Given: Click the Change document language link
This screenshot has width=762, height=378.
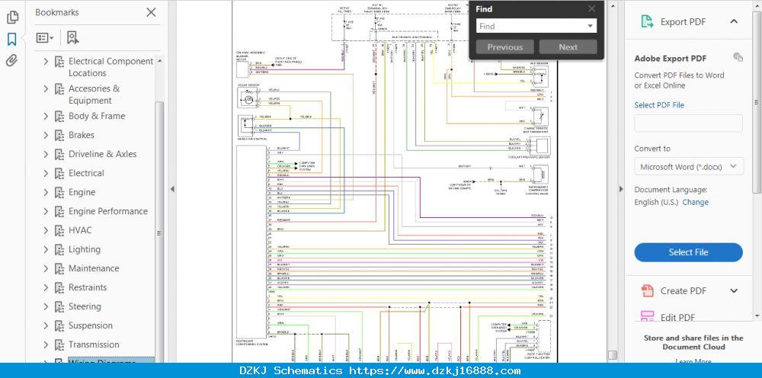Looking at the screenshot, I should coord(696,202).
